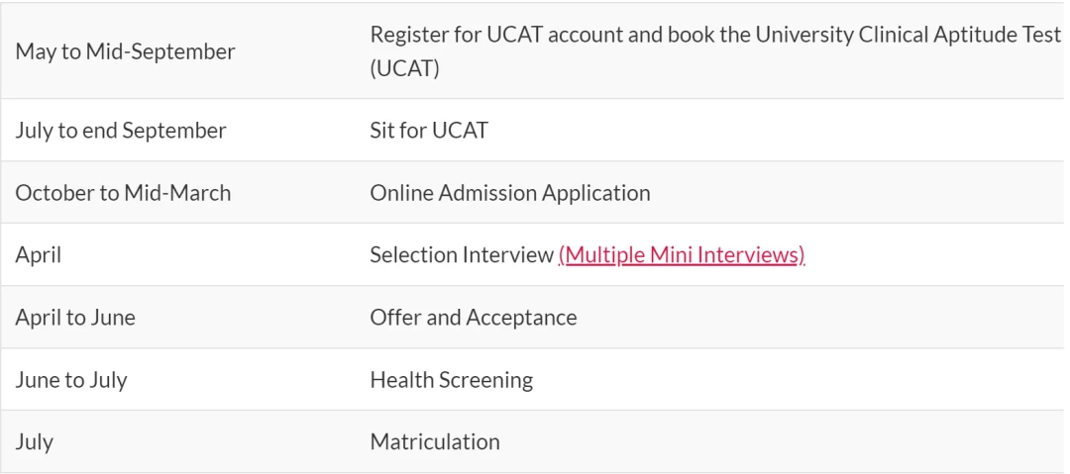Click 'University Clinical Aptitude Test' phrase
The image size is (1070, 474).
(909, 35)
